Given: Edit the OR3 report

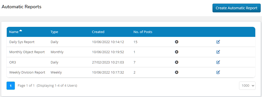Looking at the screenshot, I should [x=218, y=62].
